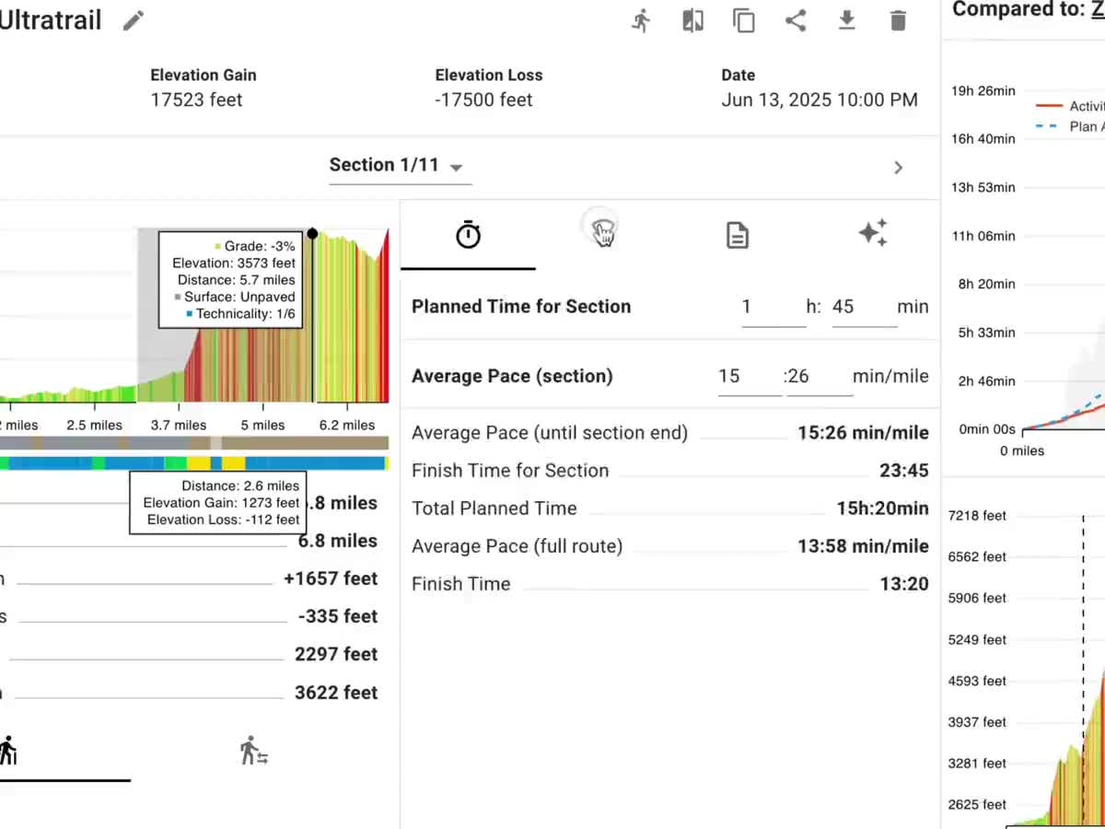The image size is (1105, 829).
Task: Copy the route using the duplicate icon
Action: [744, 20]
